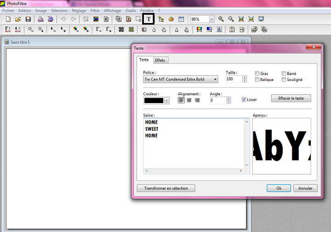The image size is (331, 232).
Task: Expand the zoom percentage dropdown
Action: coord(211,19)
